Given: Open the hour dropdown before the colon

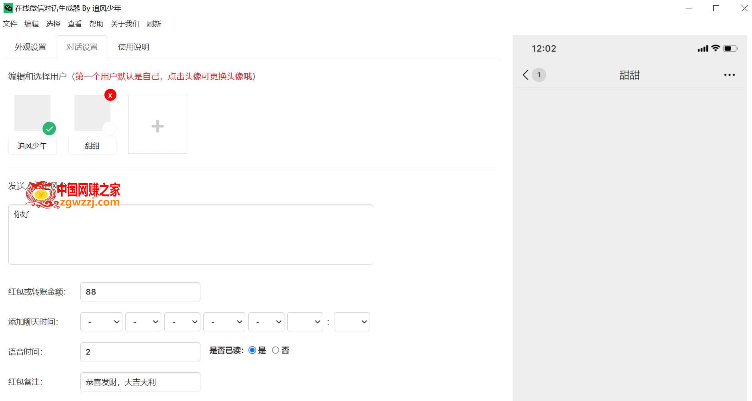Looking at the screenshot, I should [305, 322].
